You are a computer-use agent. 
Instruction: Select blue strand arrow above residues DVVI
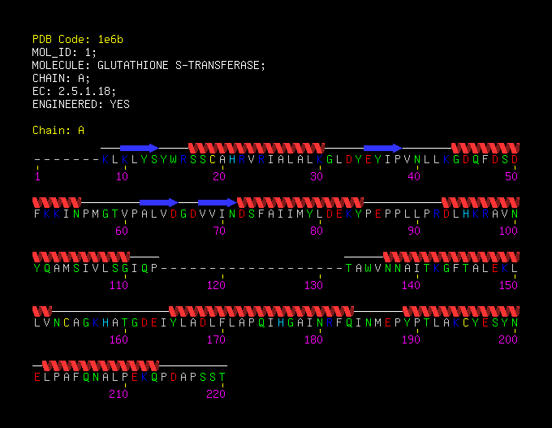pos(218,202)
